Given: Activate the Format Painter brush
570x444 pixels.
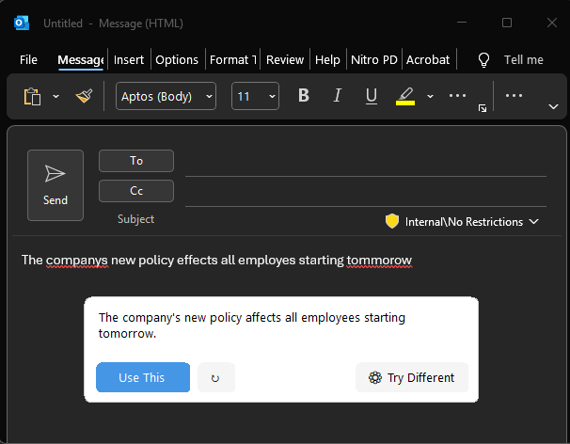Looking at the screenshot, I should (84, 96).
